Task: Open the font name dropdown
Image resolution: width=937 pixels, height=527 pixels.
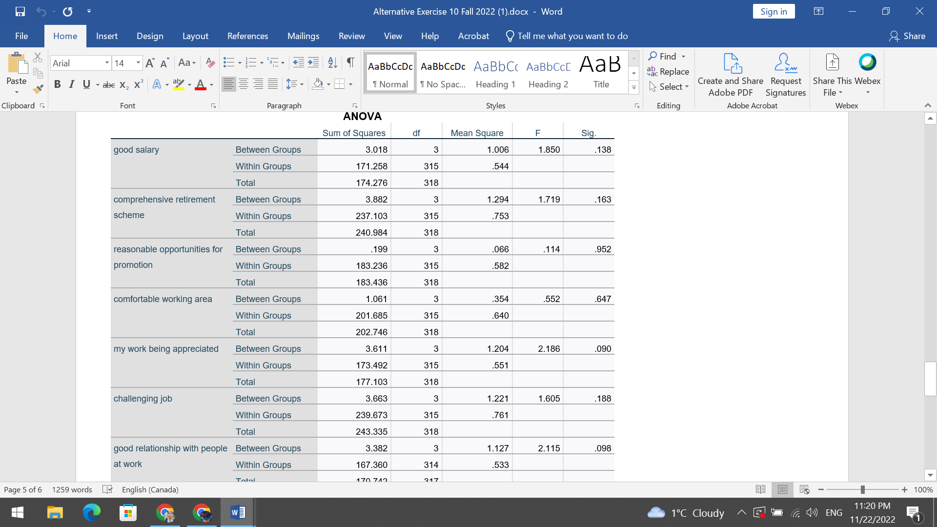Action: (x=107, y=63)
